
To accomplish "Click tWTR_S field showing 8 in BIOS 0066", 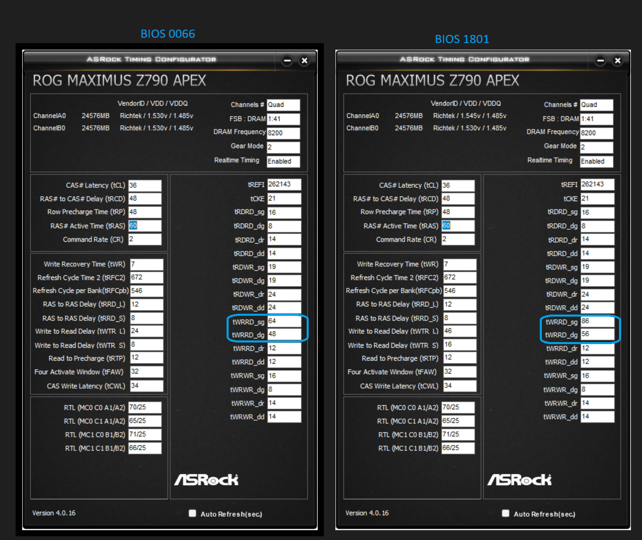I will point(147,345).
